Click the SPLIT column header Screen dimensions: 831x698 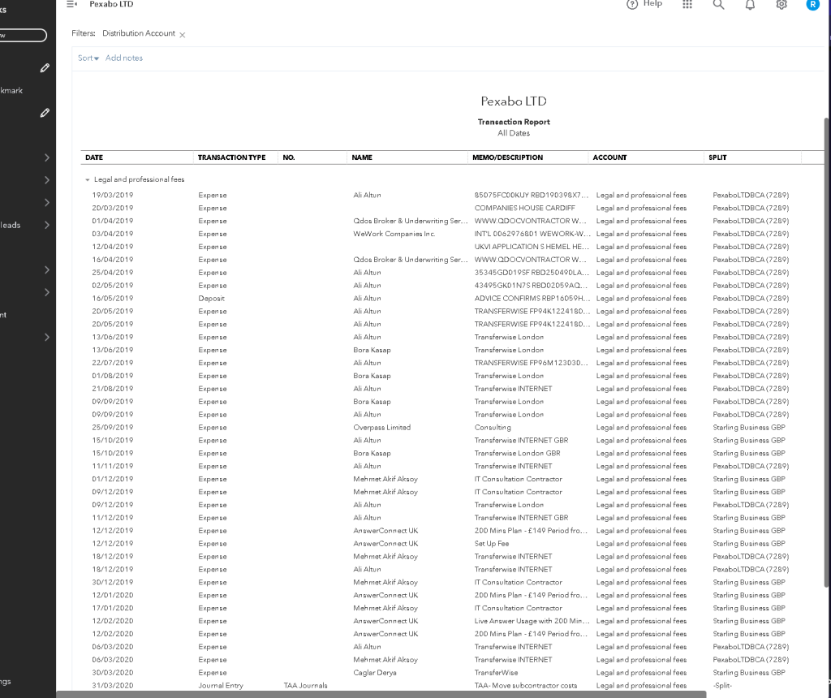pos(717,157)
